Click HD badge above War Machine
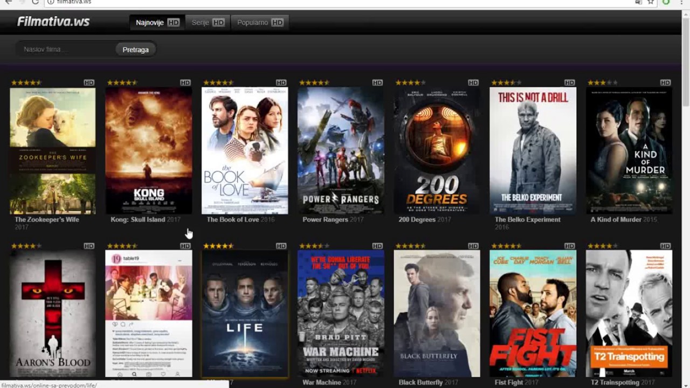Screen dimensions: 690x388 (377, 246)
